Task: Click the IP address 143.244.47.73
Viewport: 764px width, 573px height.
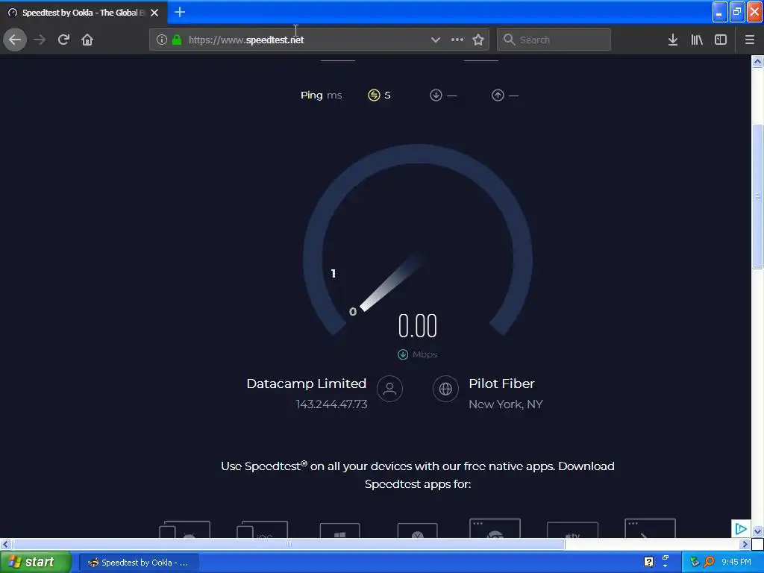Action: point(331,404)
